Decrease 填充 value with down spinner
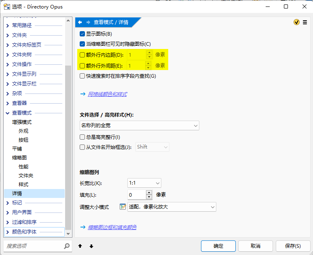This screenshot has width=313, height=255. pyautogui.click(x=149, y=197)
